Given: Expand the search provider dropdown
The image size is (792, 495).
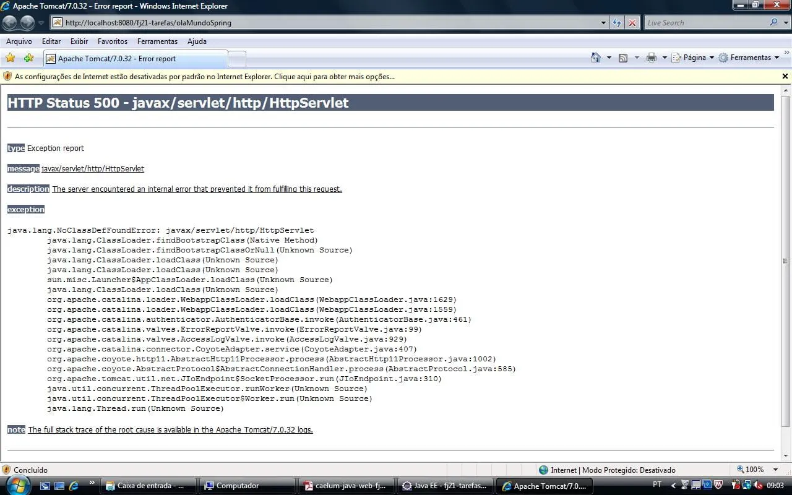Looking at the screenshot, I should pyautogui.click(x=785, y=23).
